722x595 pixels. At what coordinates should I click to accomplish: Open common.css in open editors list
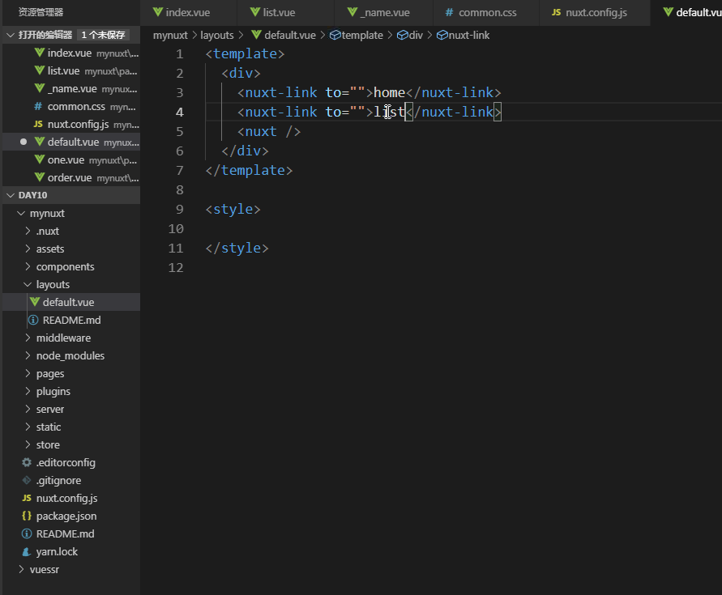[x=71, y=106]
